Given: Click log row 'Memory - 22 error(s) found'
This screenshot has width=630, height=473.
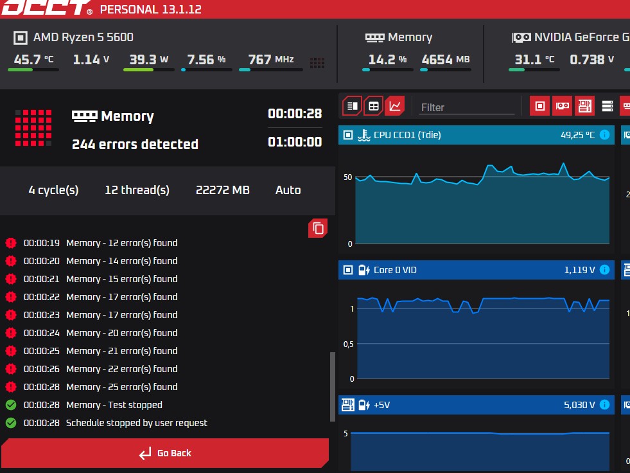Looking at the screenshot, I should tap(122, 370).
